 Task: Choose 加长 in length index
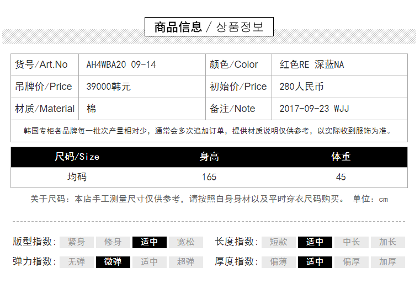(387, 242)
